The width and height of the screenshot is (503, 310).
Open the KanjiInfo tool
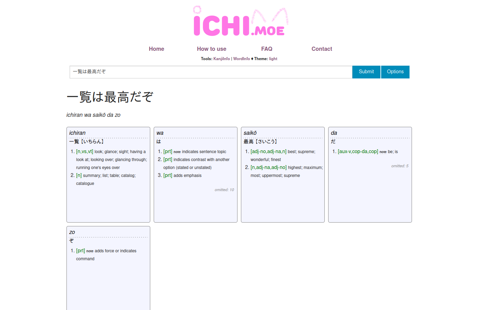coord(222,59)
